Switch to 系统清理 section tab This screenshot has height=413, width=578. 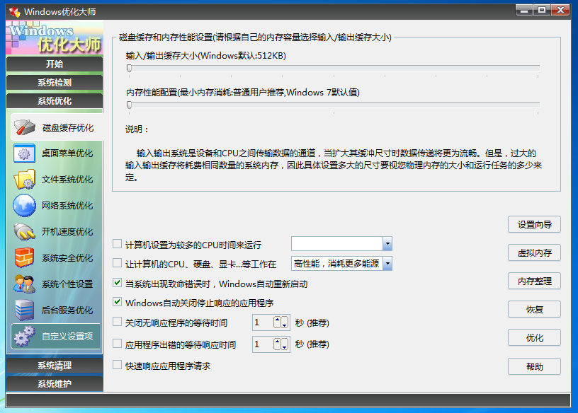click(55, 366)
